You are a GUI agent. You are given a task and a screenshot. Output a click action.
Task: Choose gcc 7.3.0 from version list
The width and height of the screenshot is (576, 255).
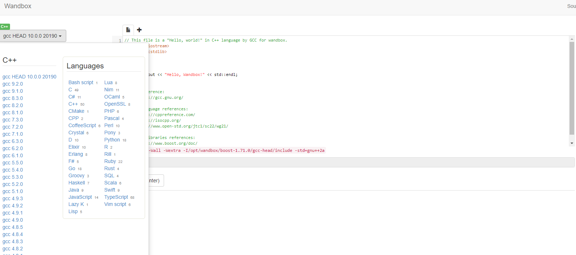tap(13, 120)
